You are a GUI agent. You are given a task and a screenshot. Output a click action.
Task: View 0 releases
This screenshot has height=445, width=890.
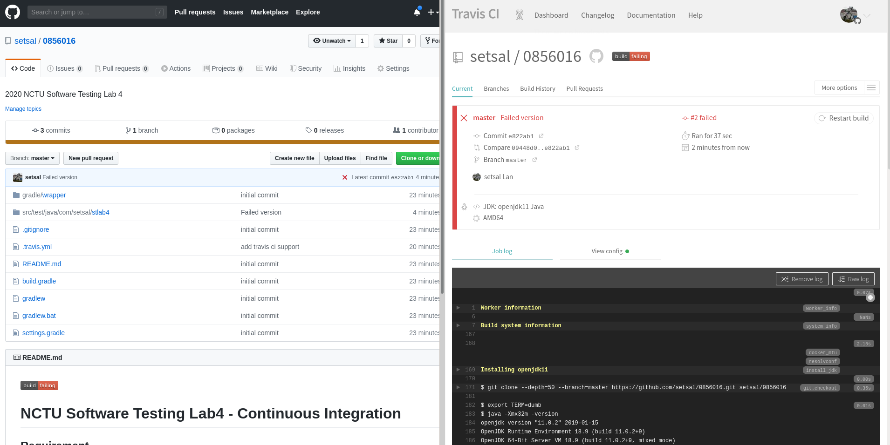(325, 130)
